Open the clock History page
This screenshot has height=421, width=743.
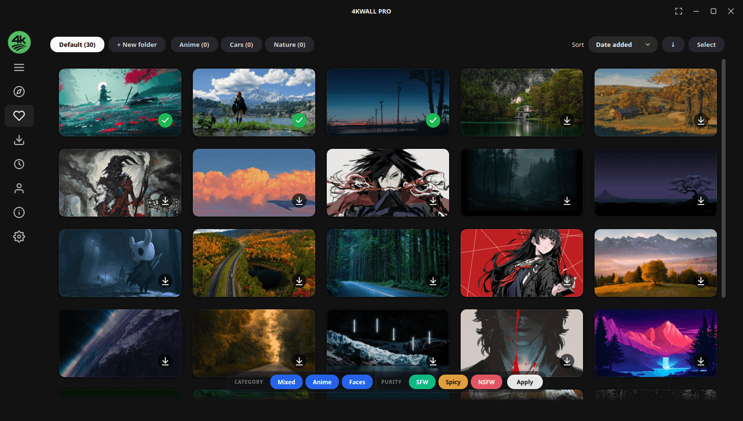click(x=19, y=164)
